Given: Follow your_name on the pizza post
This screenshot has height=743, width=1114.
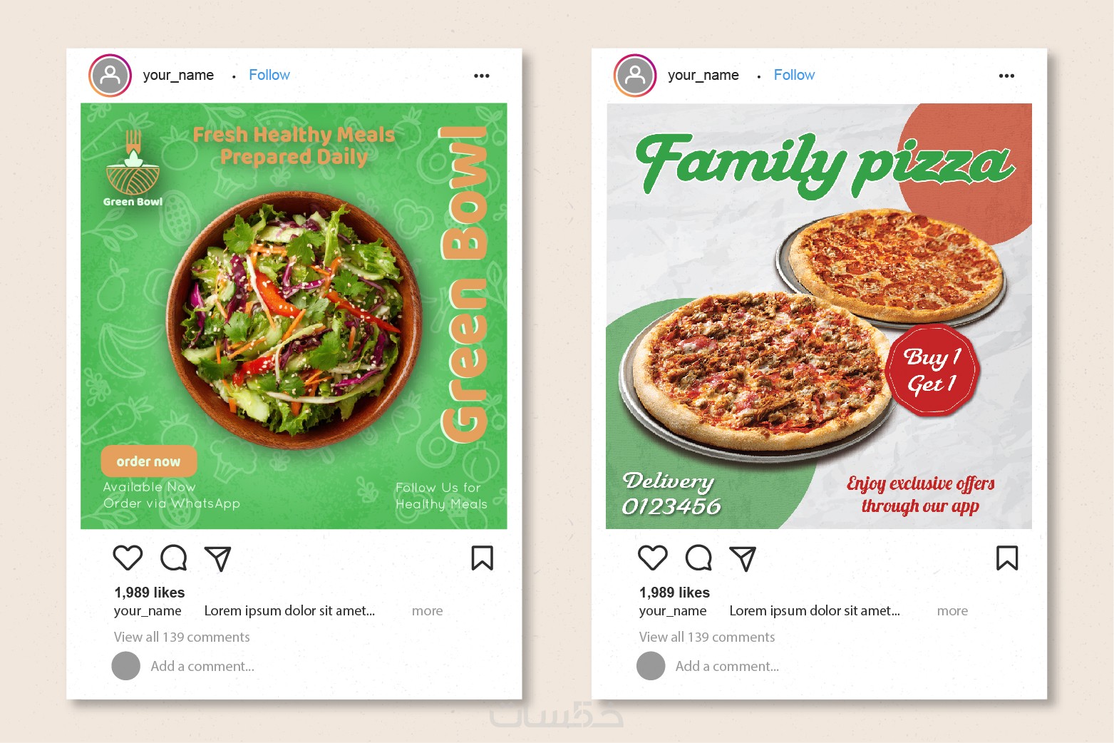Looking at the screenshot, I should click(794, 75).
